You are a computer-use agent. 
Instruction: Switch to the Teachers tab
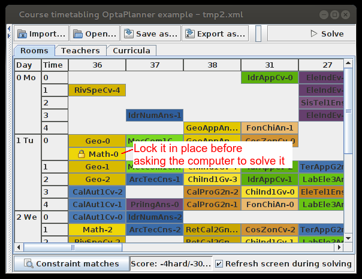coord(80,51)
